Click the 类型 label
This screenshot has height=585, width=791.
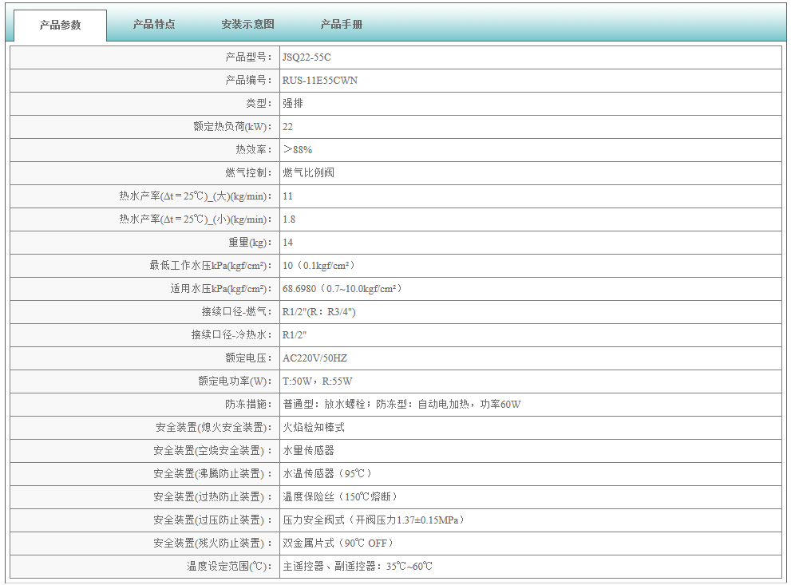[x=259, y=104]
